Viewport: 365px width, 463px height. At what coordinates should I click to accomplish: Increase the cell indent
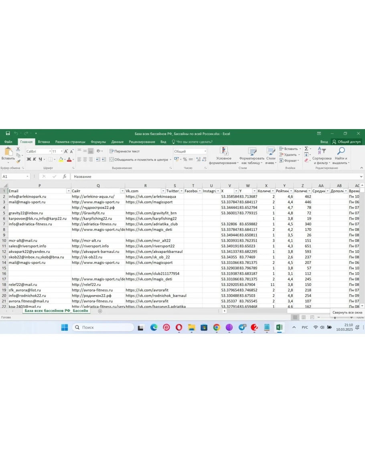104,160
